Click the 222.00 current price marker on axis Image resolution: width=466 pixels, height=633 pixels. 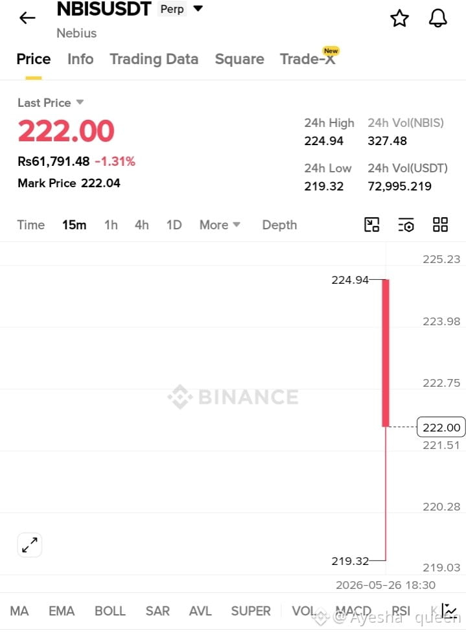click(x=441, y=427)
